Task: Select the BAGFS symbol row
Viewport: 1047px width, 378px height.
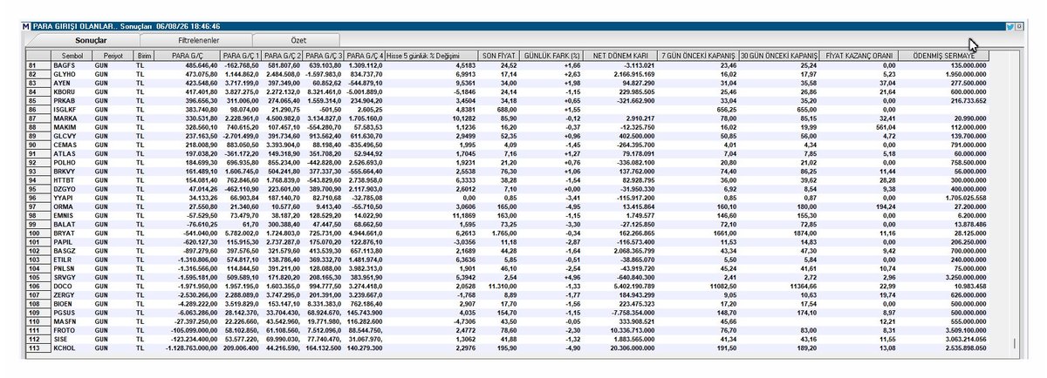Action: coord(71,65)
